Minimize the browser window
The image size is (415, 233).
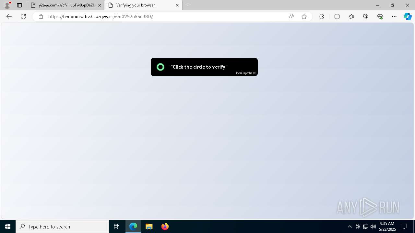pyautogui.click(x=378, y=5)
